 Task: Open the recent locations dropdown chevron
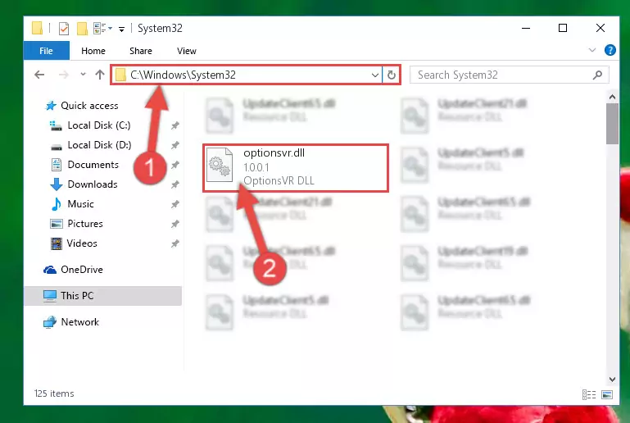coord(83,75)
